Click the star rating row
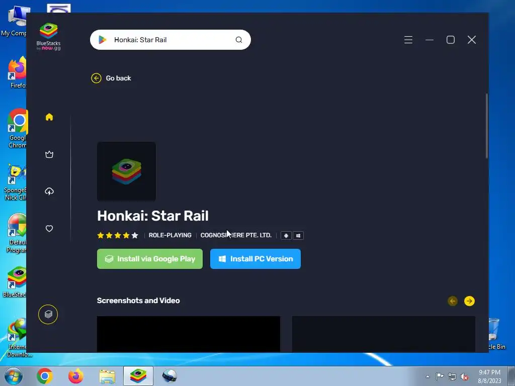 click(118, 235)
